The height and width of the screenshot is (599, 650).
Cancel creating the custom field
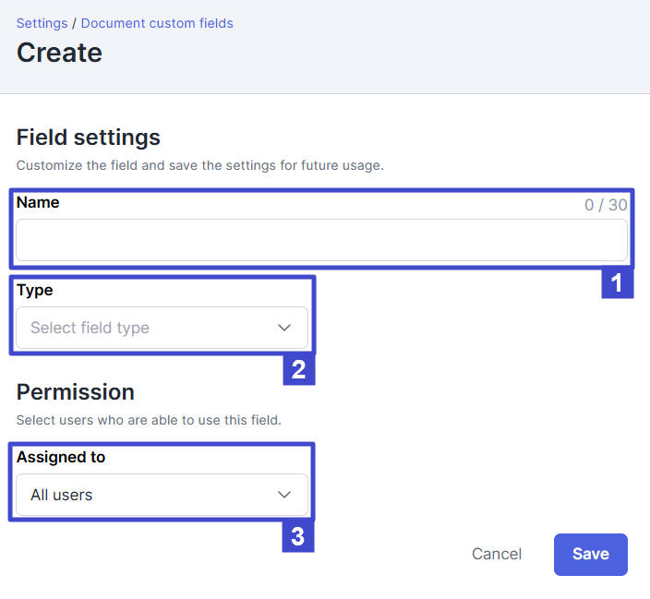[497, 554]
